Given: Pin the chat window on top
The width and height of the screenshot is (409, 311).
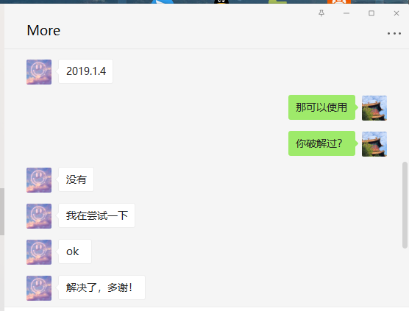Looking at the screenshot, I should point(321,13).
